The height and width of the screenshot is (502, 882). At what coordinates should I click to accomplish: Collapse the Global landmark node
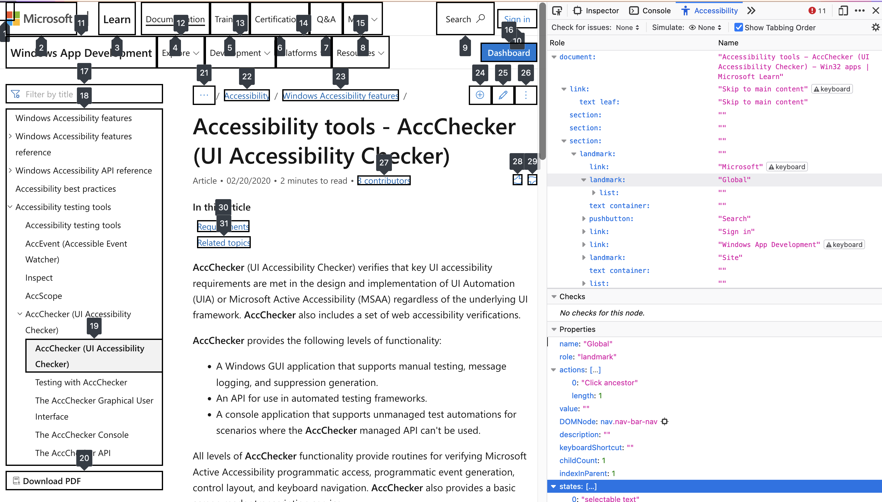click(x=583, y=180)
